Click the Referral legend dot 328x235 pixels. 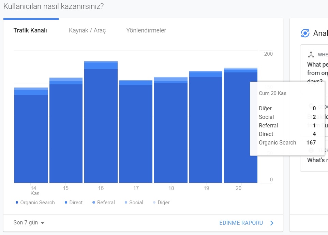tap(94, 203)
